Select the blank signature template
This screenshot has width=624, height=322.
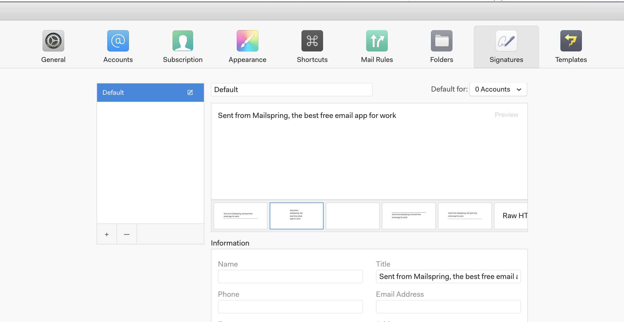(352, 216)
